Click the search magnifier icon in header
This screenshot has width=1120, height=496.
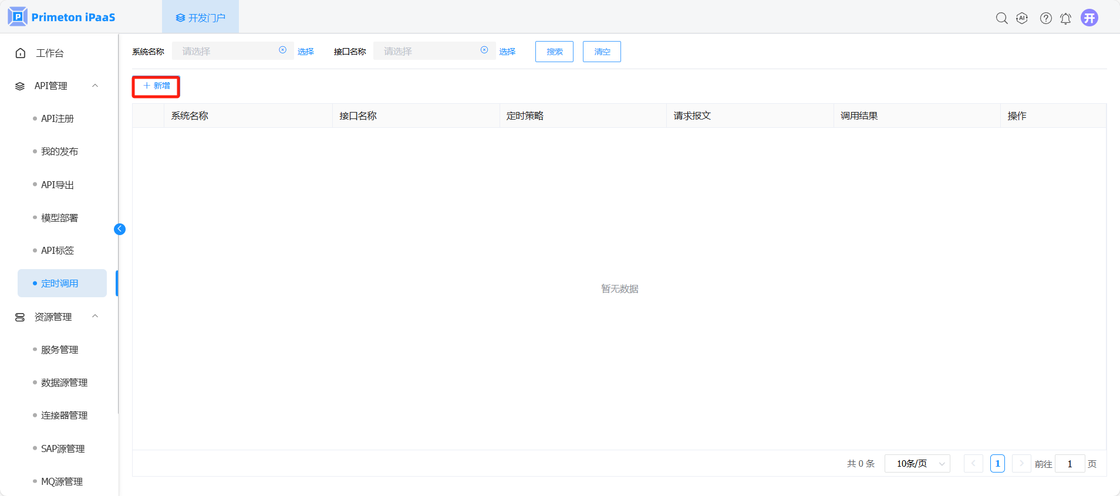tap(1001, 18)
